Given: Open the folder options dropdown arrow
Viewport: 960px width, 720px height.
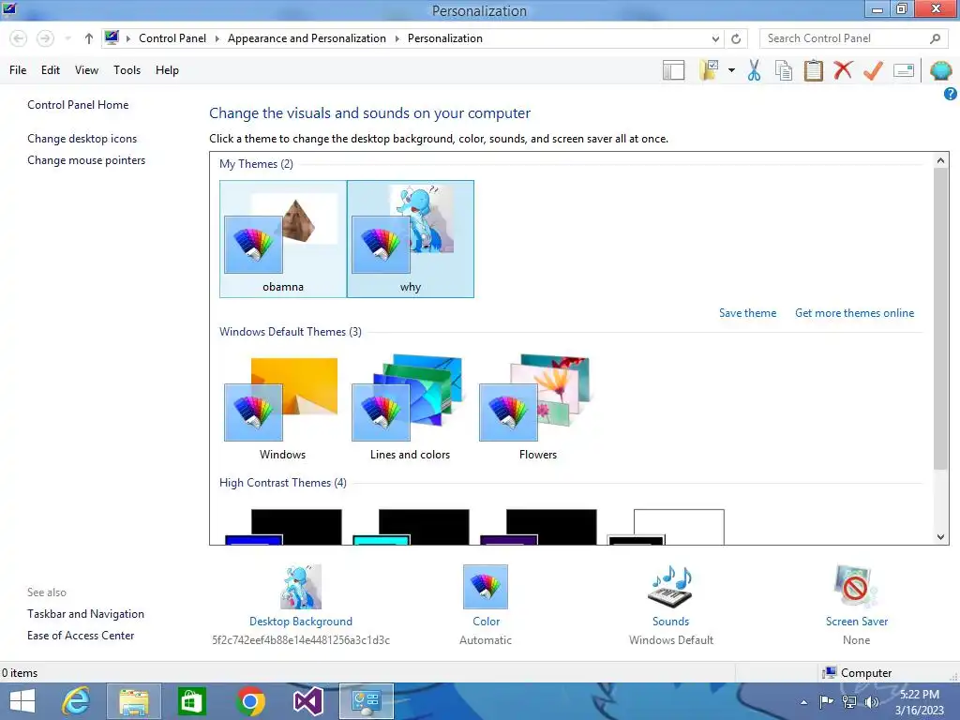Looking at the screenshot, I should point(731,70).
